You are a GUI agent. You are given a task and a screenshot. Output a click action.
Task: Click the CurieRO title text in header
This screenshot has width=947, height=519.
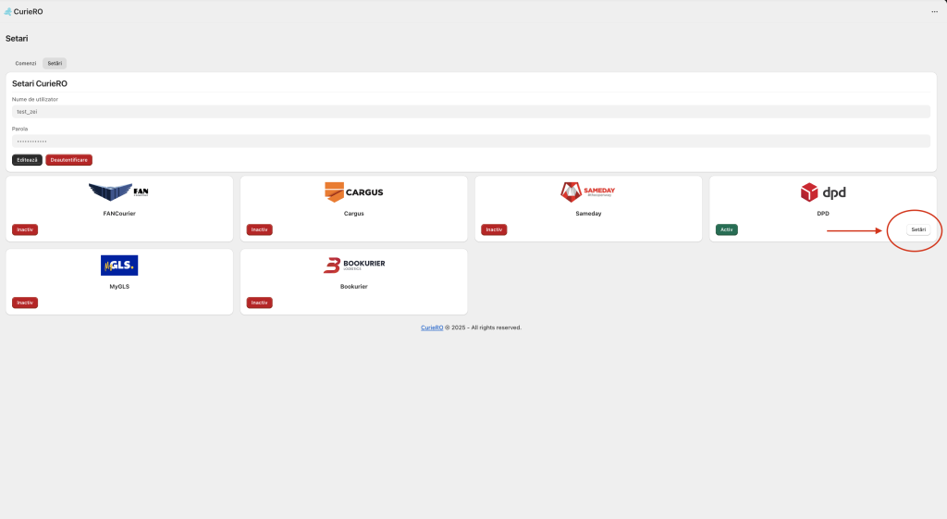29,11
